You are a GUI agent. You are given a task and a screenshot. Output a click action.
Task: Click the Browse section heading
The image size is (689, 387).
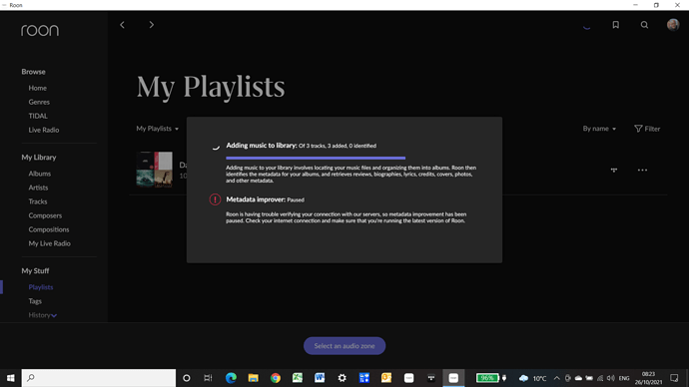33,72
